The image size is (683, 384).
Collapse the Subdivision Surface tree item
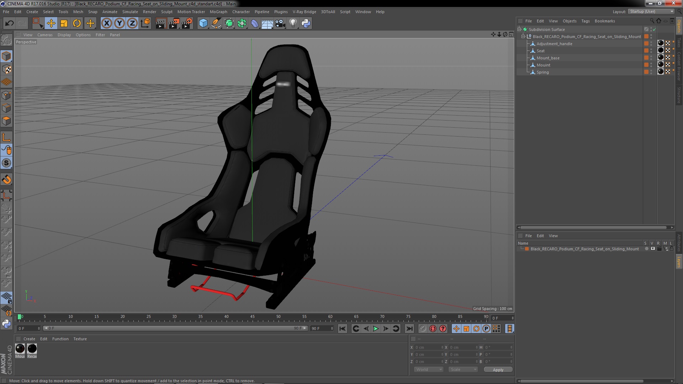pos(519,30)
